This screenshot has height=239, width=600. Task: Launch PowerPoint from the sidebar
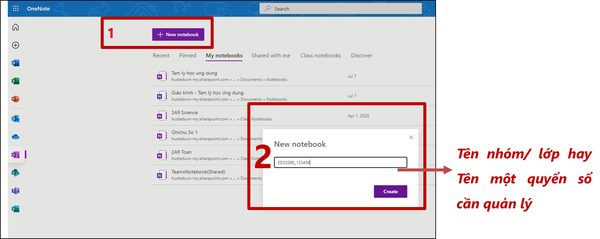(x=16, y=99)
